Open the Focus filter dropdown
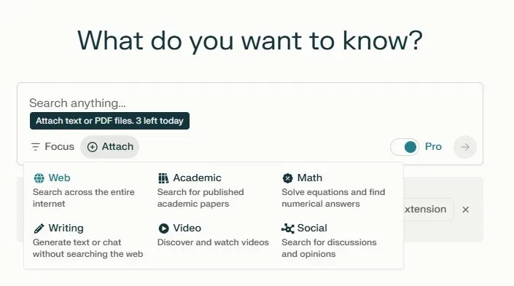Screen dimensions: 514x286 click(x=52, y=146)
